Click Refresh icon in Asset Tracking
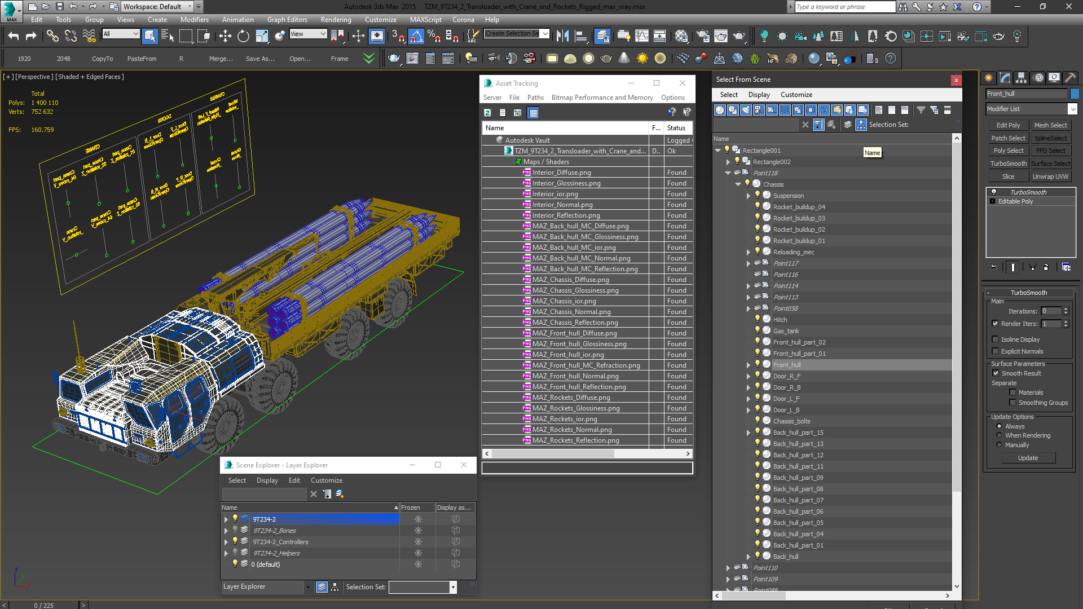 click(x=487, y=113)
